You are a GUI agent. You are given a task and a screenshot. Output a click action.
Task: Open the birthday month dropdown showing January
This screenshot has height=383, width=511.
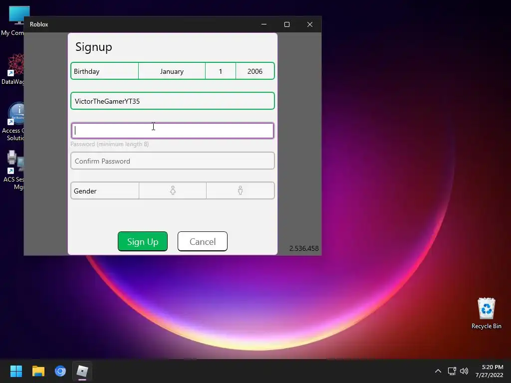(x=172, y=71)
